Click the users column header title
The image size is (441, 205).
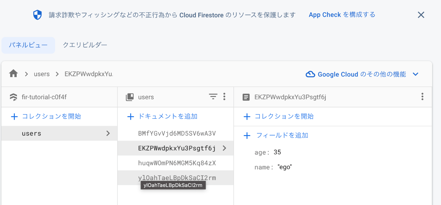[x=146, y=97]
